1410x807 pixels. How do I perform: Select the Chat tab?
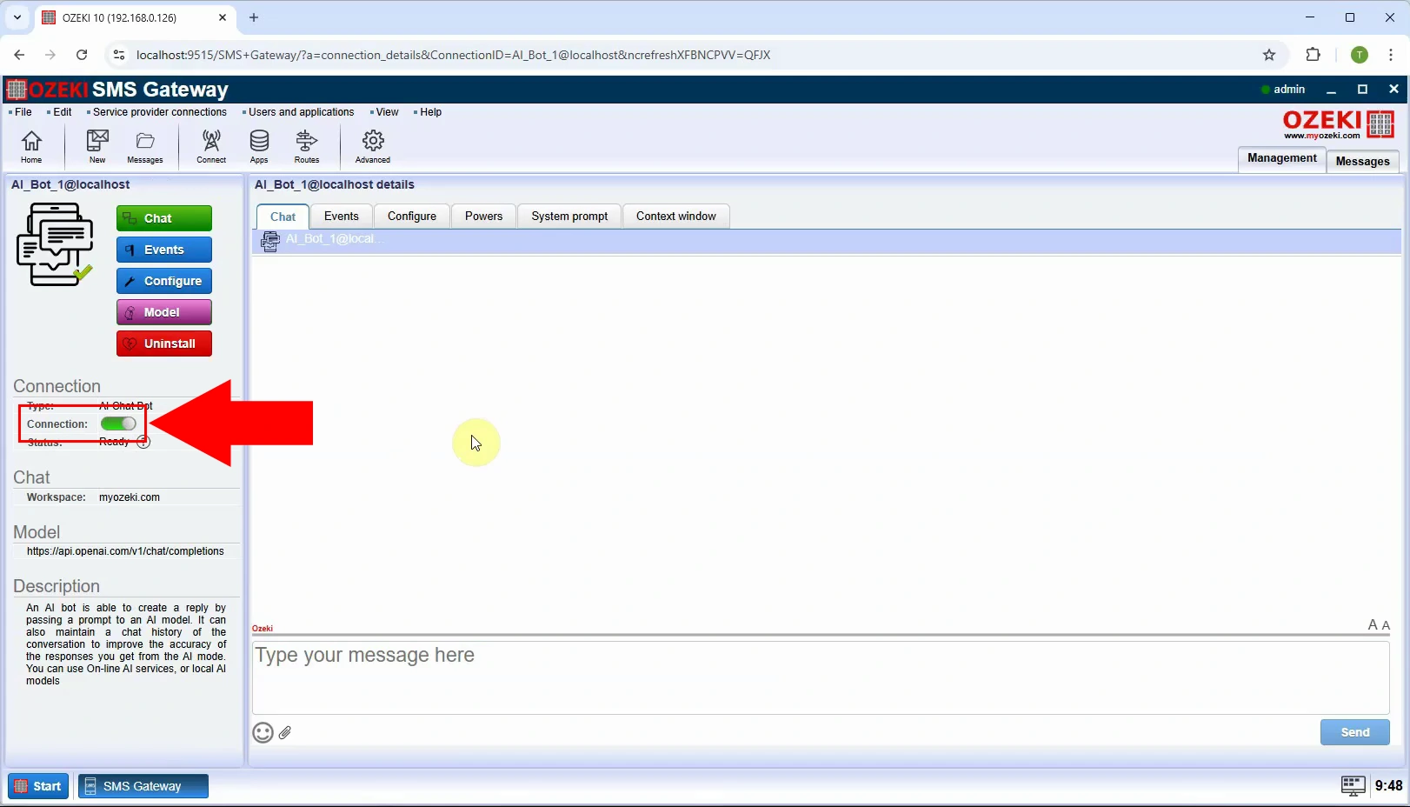[x=283, y=217]
